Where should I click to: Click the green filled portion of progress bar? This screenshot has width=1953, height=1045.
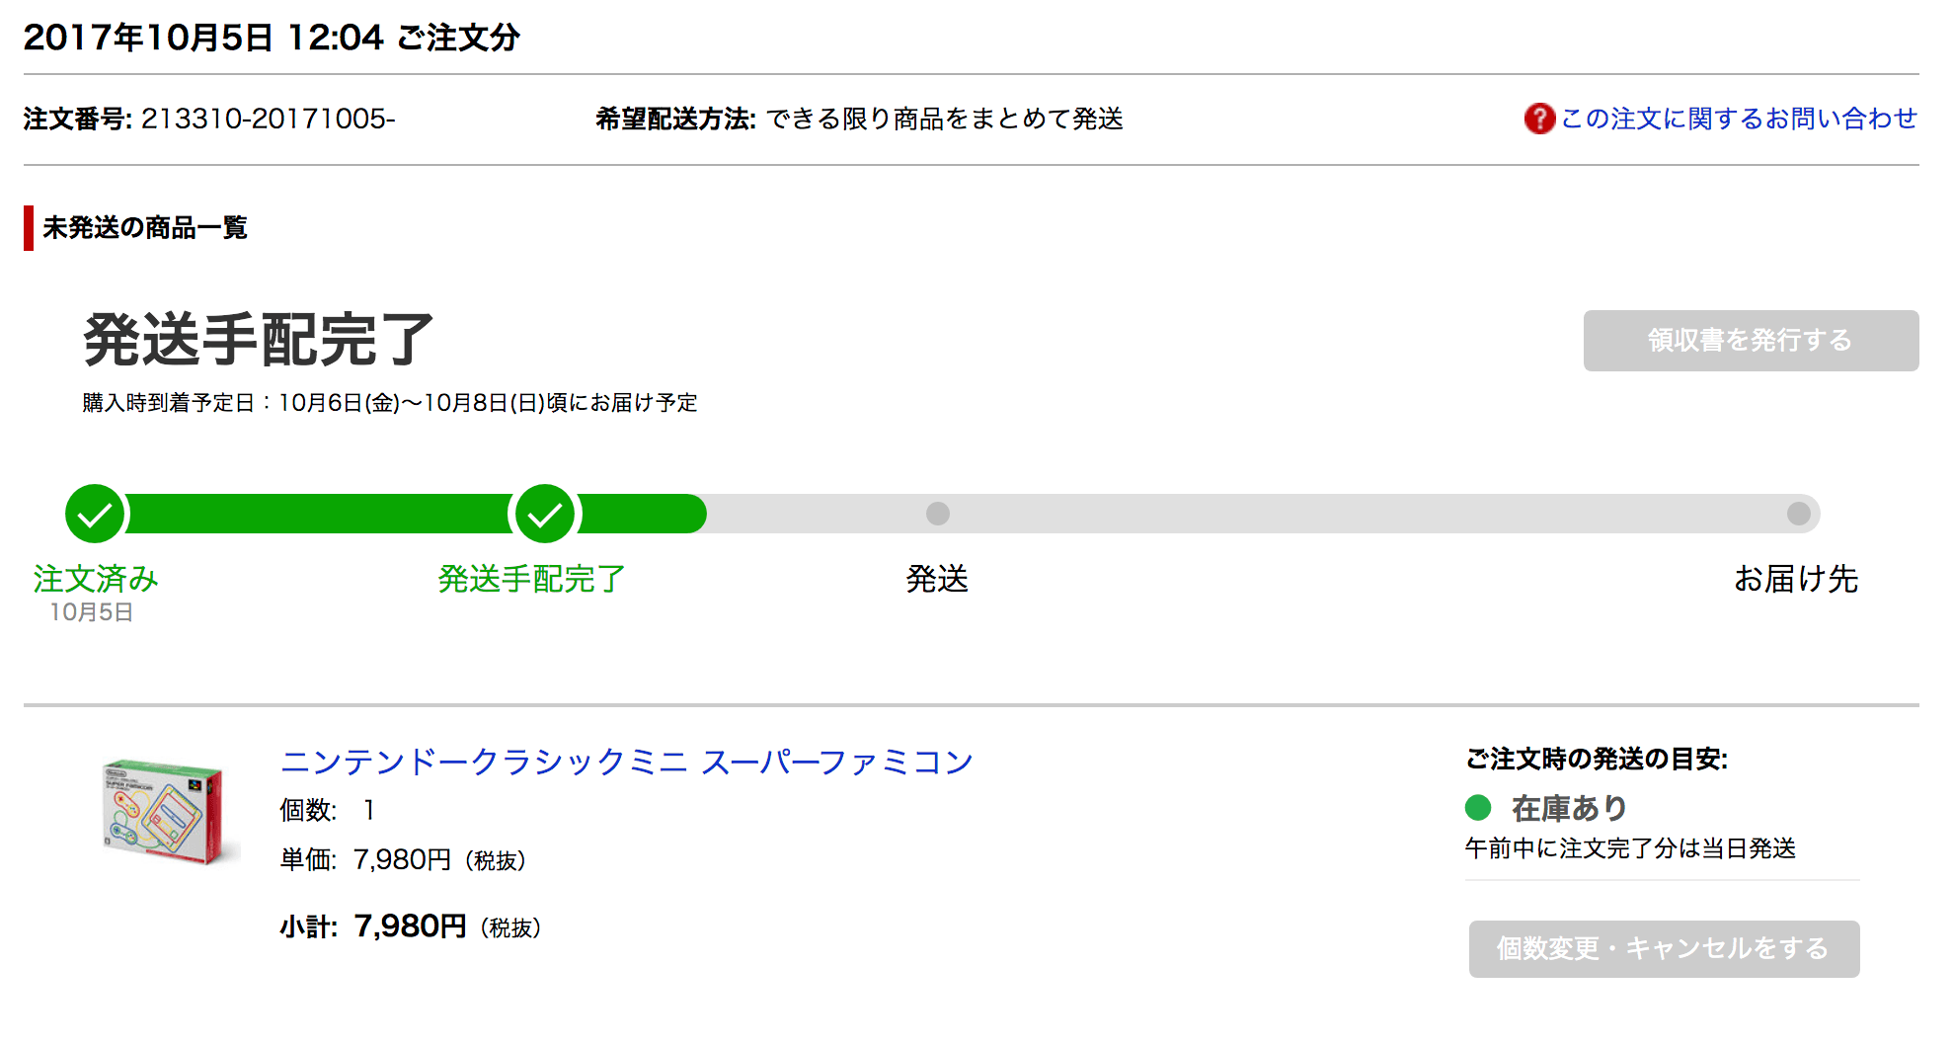316,514
